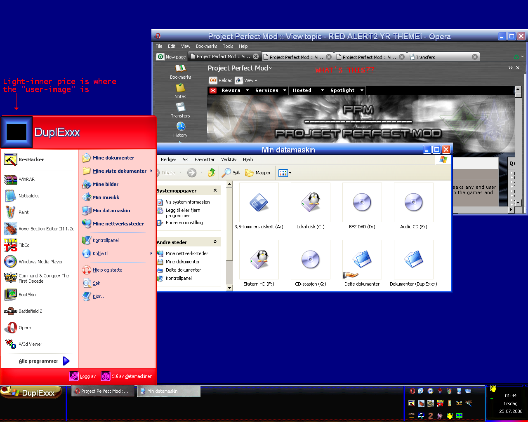528x422 pixels.
Task: Open Dokumenter (DuplExxx) folder
Action: point(414,264)
